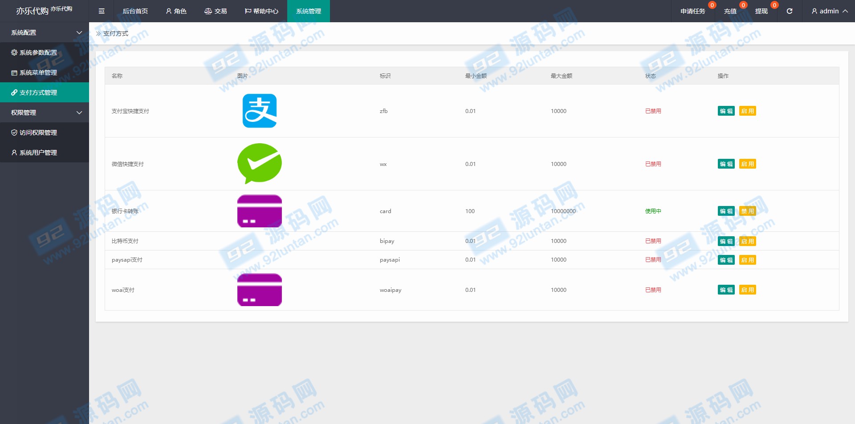
Task: Click the 支付宝快捷支付 name cell
Action: coord(130,111)
